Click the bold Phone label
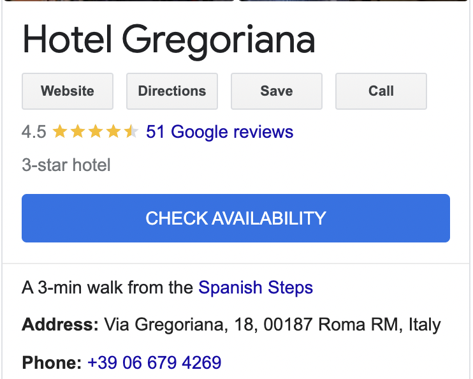This screenshot has width=473, height=379. pyautogui.click(x=52, y=363)
